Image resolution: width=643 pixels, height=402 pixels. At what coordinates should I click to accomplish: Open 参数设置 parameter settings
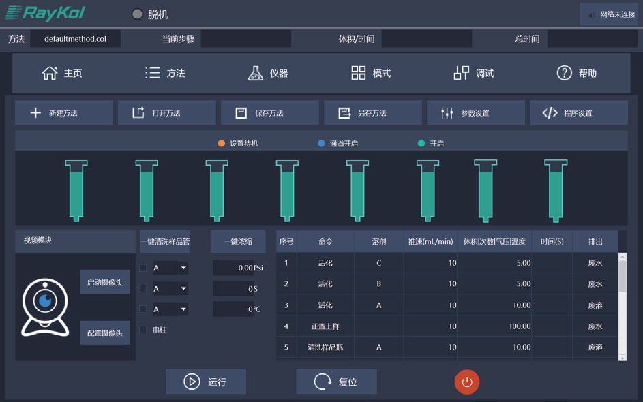click(475, 113)
